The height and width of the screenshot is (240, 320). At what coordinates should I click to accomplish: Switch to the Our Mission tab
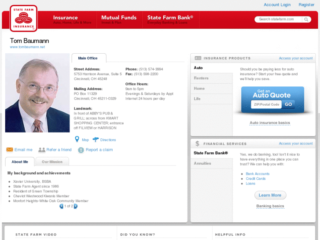pyautogui.click(x=52, y=162)
